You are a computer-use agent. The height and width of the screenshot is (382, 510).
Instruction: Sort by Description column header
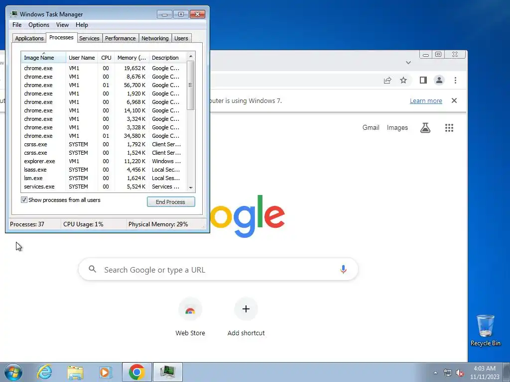pyautogui.click(x=167, y=58)
